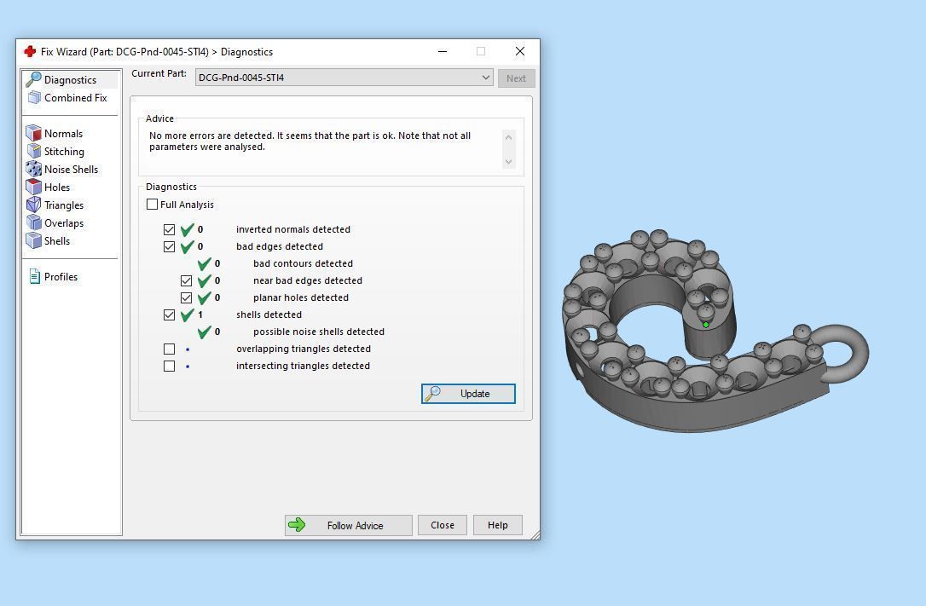Open the Overlaps page label
926x606 pixels.
coord(64,223)
